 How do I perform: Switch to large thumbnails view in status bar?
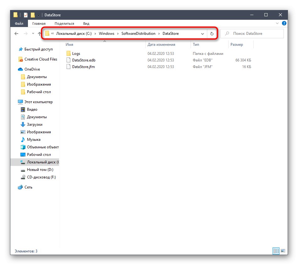283,251
